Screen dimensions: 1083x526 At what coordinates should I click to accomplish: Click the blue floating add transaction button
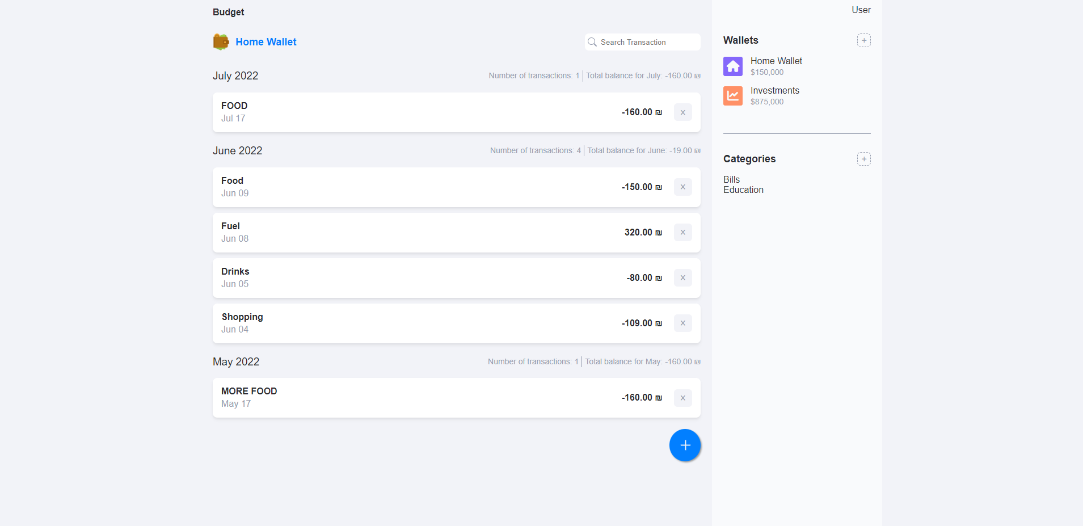pos(684,445)
